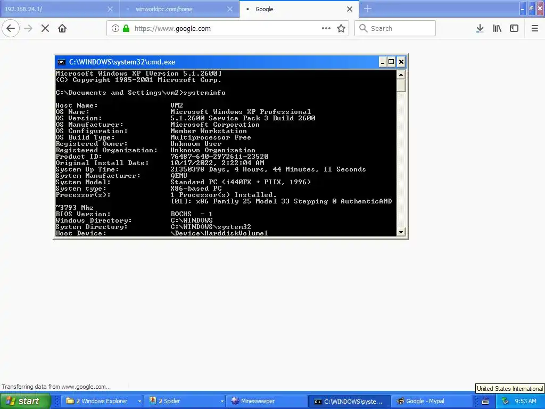Restore down the Mypal browser window
The image size is (545, 409).
pyautogui.click(x=531, y=9)
